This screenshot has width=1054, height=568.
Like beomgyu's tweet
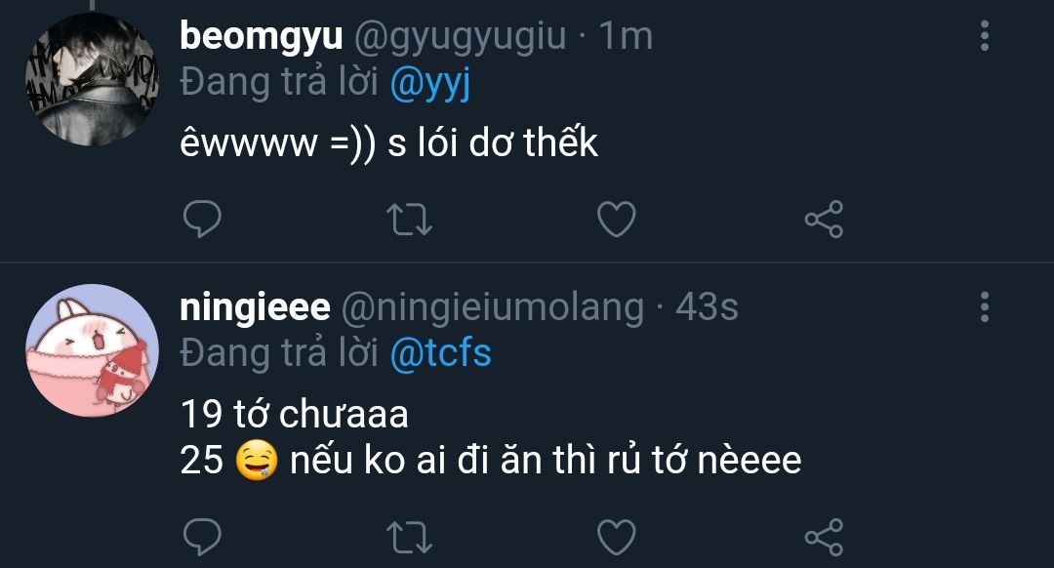[x=616, y=220]
